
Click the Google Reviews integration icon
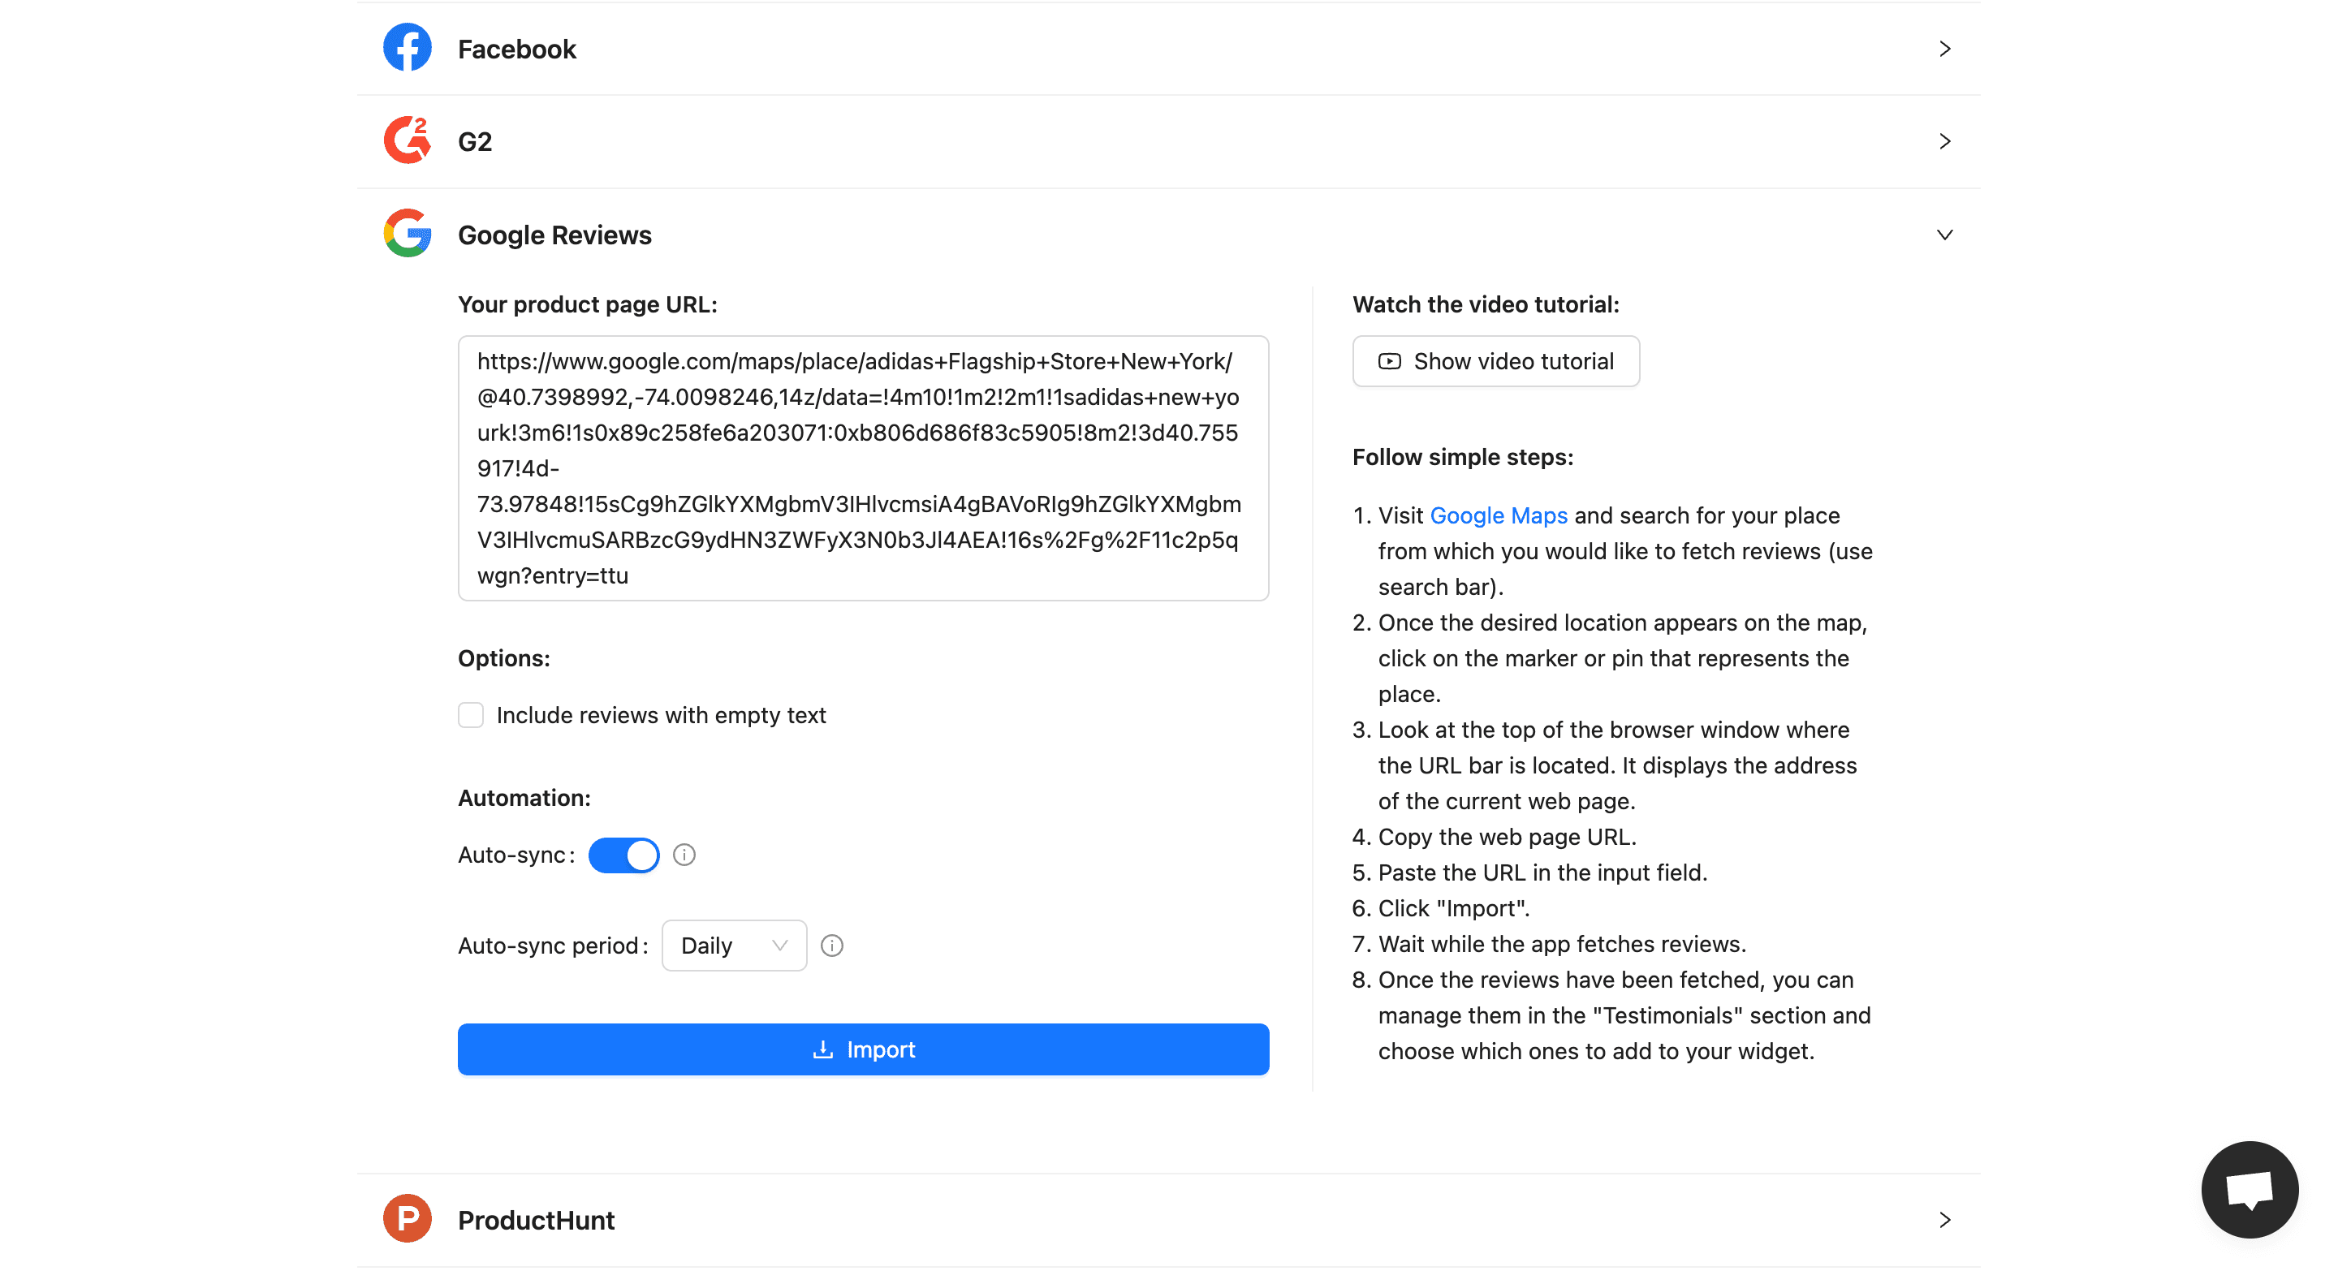point(405,235)
